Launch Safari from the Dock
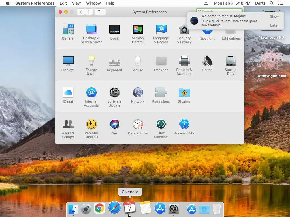Image resolution: width=290 pixels, height=217 pixels. point(114,208)
